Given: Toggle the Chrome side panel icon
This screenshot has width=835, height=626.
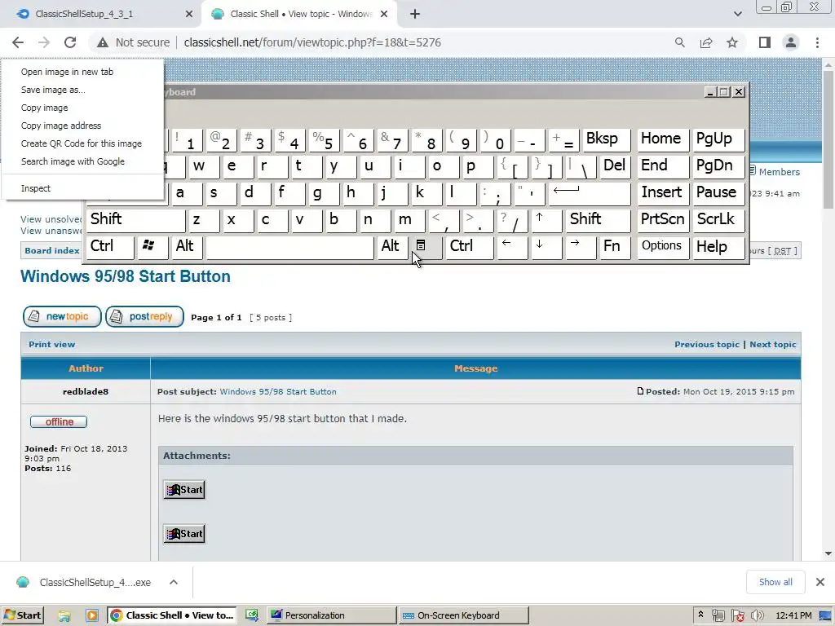Looking at the screenshot, I should 765,42.
